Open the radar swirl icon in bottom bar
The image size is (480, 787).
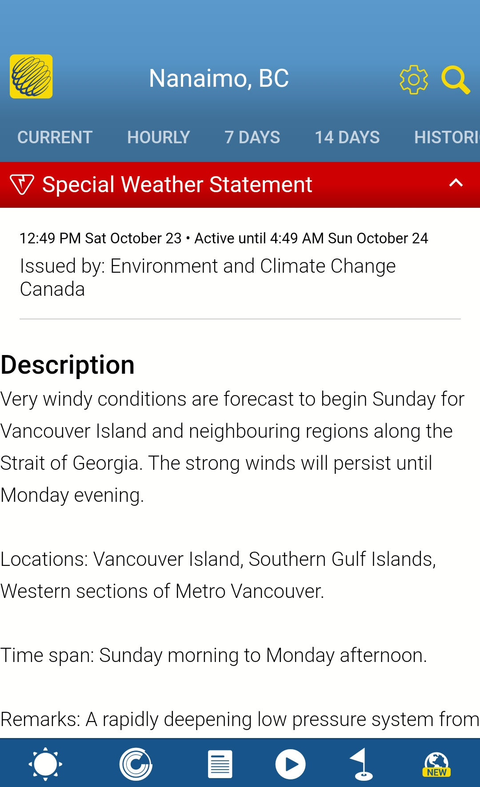click(136, 764)
